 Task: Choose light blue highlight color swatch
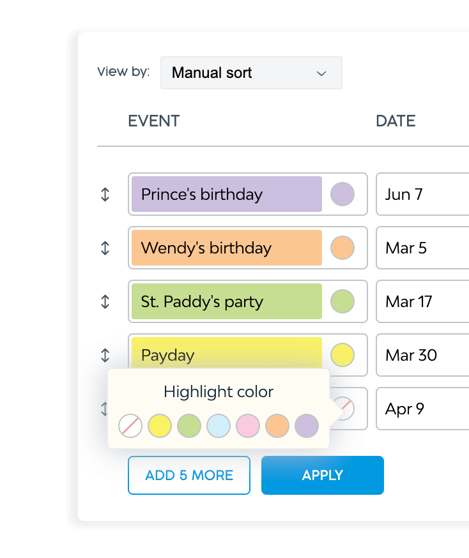tap(219, 426)
